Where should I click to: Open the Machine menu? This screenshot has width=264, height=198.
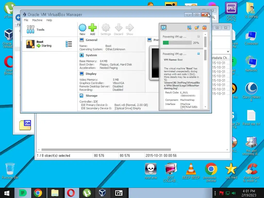pos(37,20)
